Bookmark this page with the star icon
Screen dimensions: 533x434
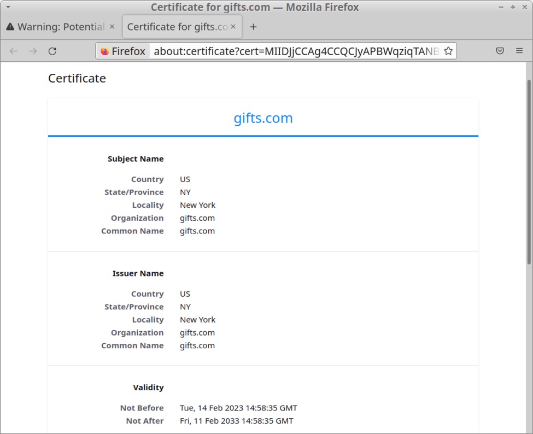pyautogui.click(x=448, y=51)
